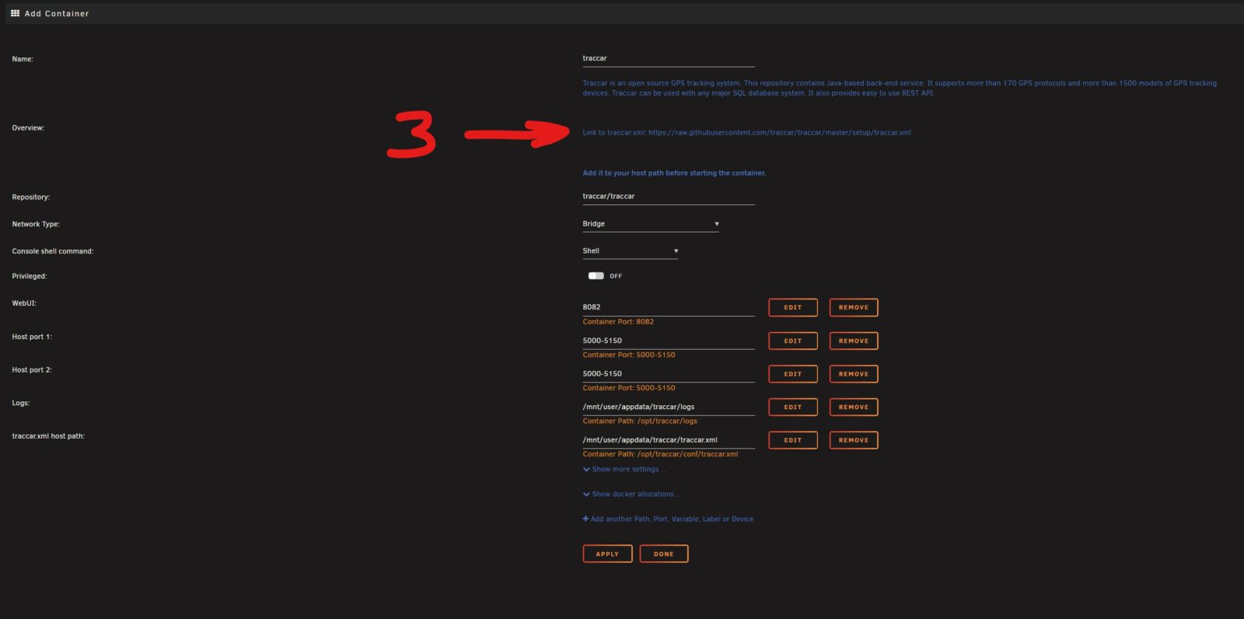Open the Console shell command dropdown

click(x=630, y=251)
